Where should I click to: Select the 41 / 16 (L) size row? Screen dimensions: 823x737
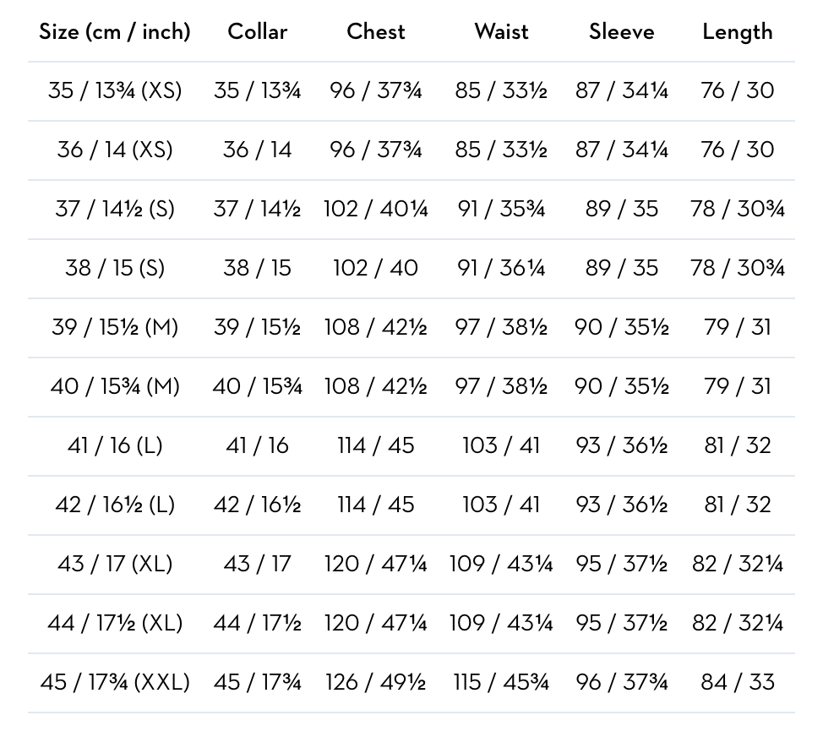click(x=411, y=447)
